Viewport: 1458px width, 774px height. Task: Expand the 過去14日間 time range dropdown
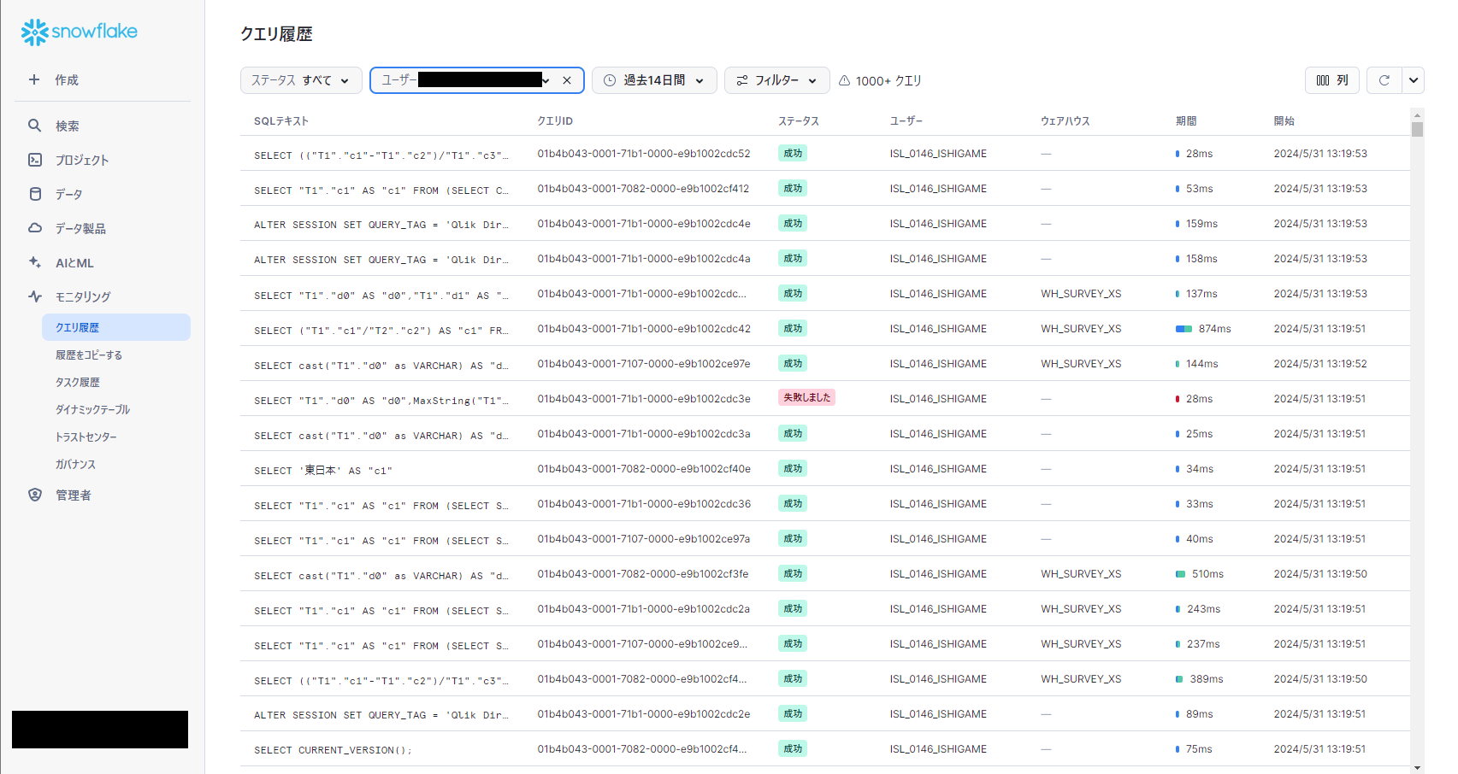(654, 79)
